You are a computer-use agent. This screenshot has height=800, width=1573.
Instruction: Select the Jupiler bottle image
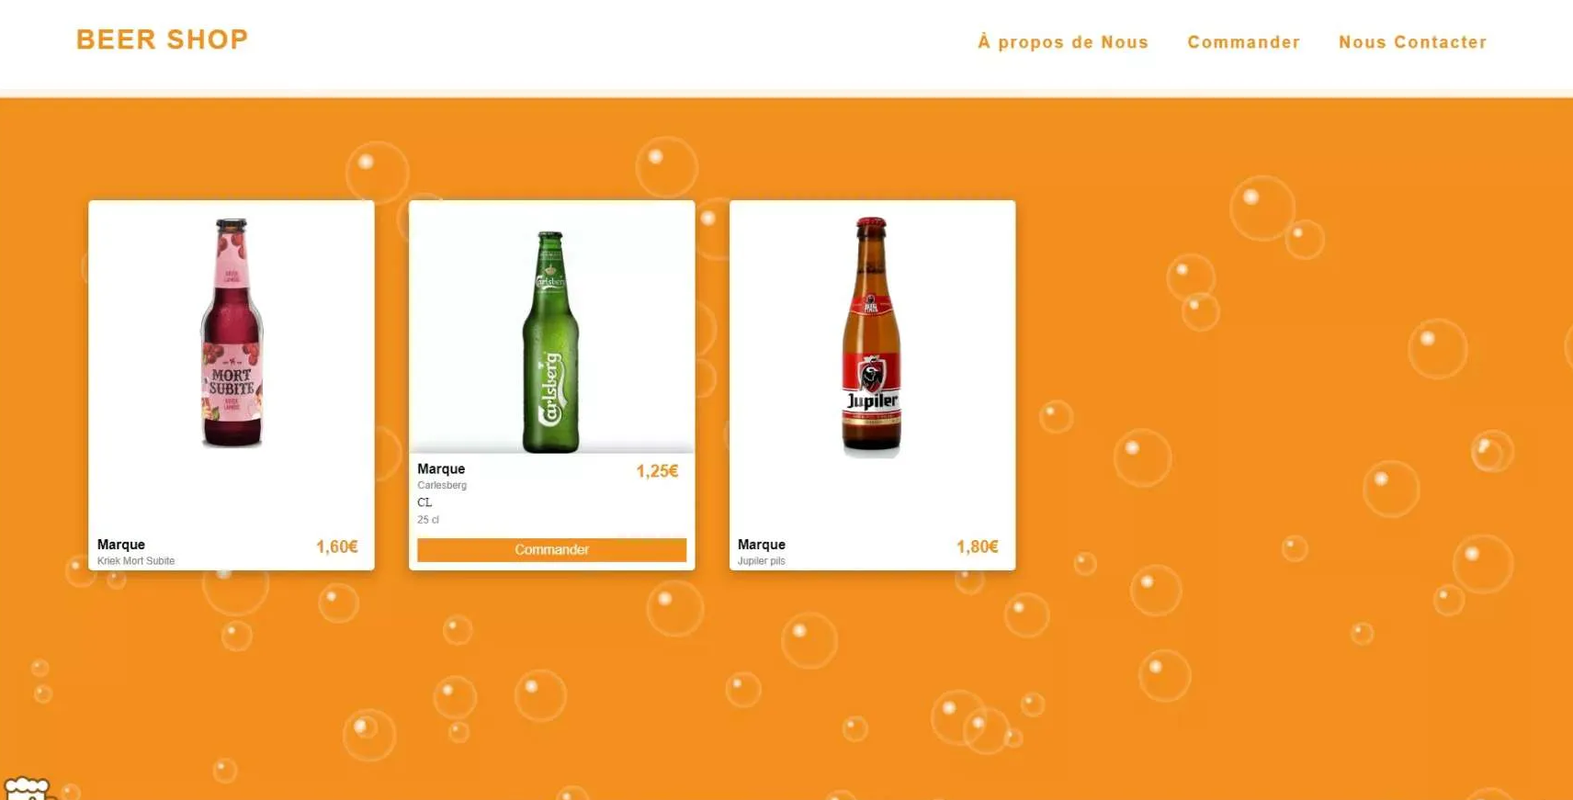pos(871,336)
